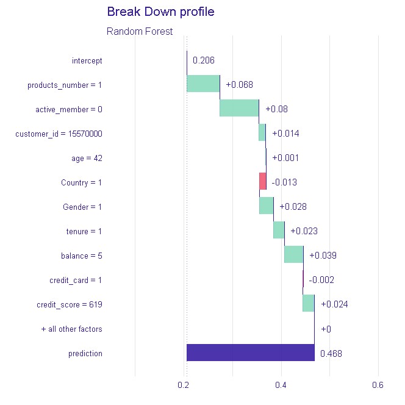Select the 'Random Forest' subtitle
405x405 pixels.
pyautogui.click(x=140, y=31)
